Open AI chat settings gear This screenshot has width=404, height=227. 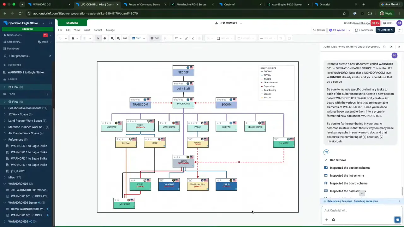333,220
